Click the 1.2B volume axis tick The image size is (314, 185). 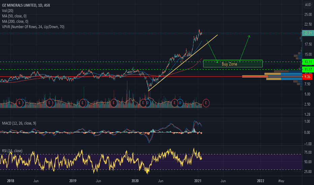click(308, 114)
